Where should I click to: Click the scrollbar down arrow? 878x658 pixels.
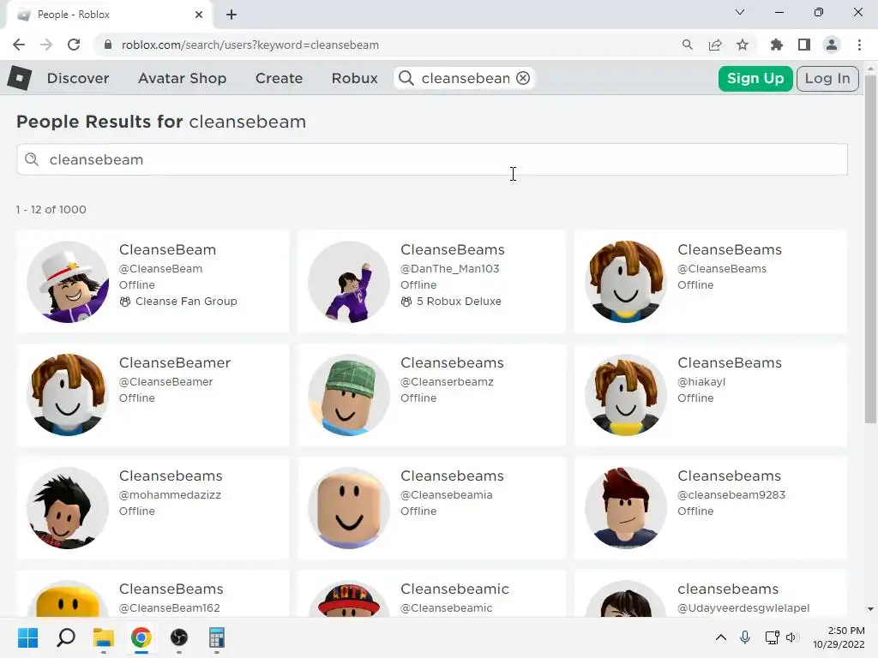click(x=870, y=609)
